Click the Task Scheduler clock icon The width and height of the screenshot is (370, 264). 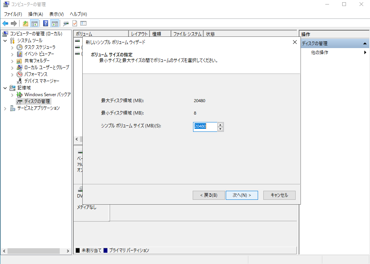20,47
